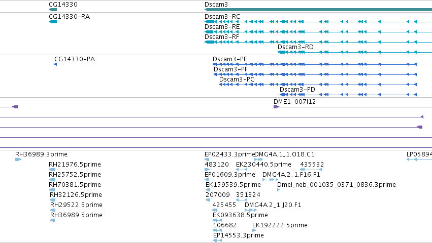Click the Dscam3 gene label
The height and width of the screenshot is (243, 432).
click(216, 5)
